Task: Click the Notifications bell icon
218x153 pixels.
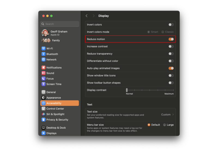Action: click(x=43, y=68)
